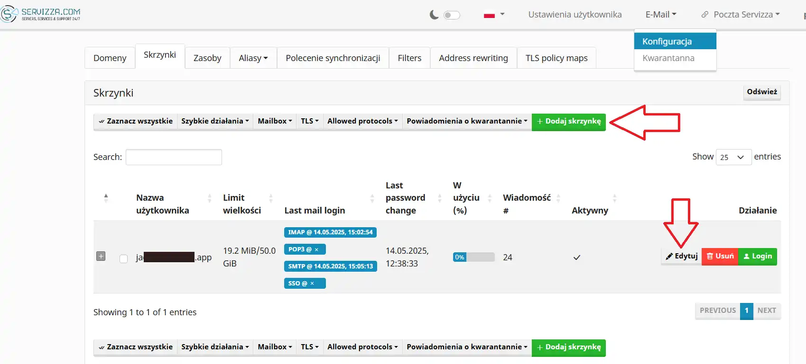The width and height of the screenshot is (806, 364).
Task: Expand top Szybkie działania dropdown
Action: 214,121
